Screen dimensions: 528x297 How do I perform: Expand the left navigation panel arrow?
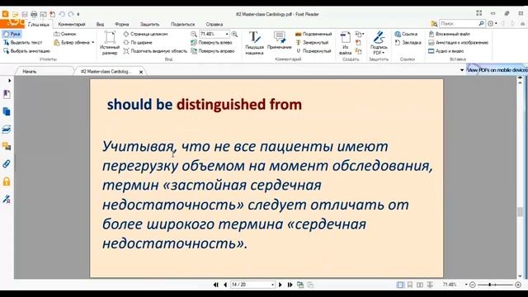pyautogui.click(x=9, y=81)
